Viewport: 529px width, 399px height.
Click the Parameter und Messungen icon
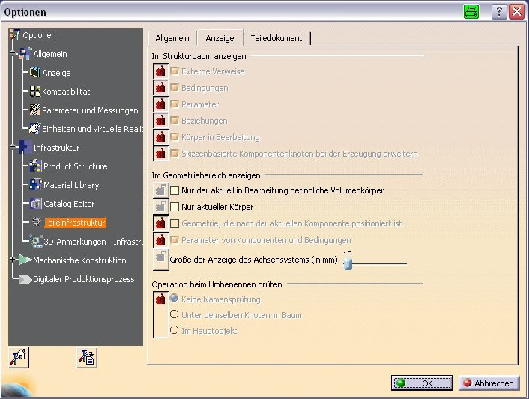tap(35, 109)
